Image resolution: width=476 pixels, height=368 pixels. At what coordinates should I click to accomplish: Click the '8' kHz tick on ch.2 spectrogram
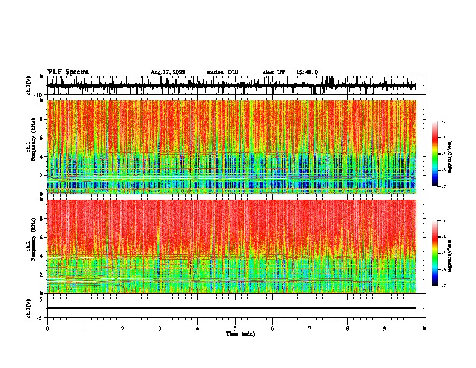coord(42,219)
